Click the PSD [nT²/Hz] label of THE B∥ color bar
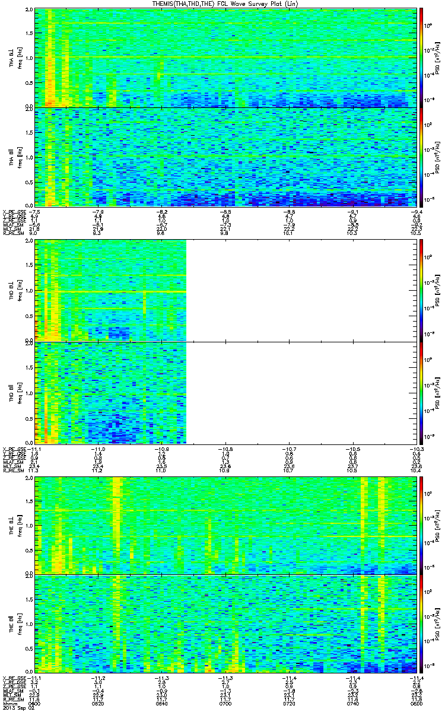Viewport: 445px width, 712px height. pyautogui.click(x=438, y=623)
